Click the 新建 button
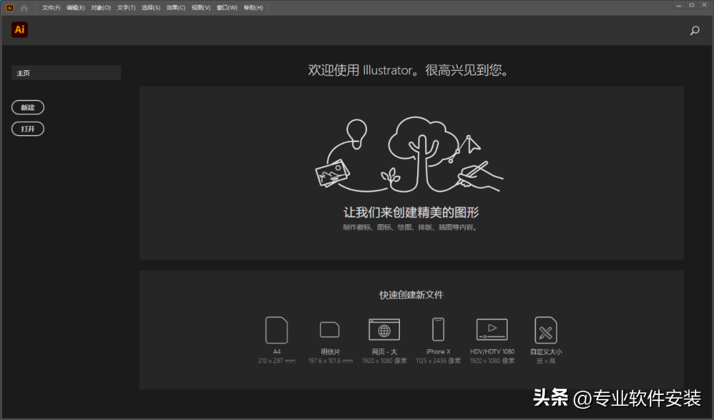This screenshot has width=714, height=420. pos(28,108)
